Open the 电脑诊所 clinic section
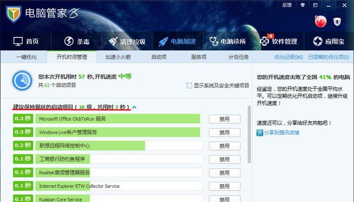This screenshot has width=354, height=202. [228, 41]
